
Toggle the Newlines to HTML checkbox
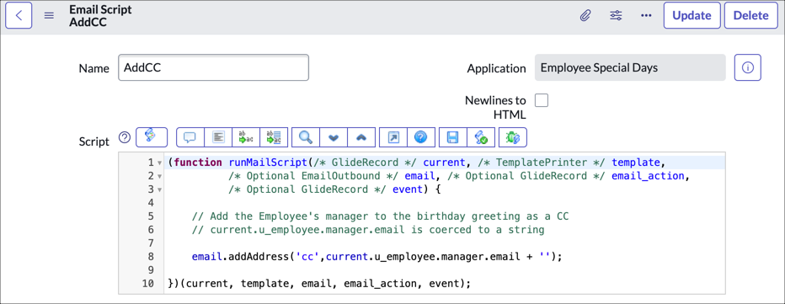(x=542, y=100)
